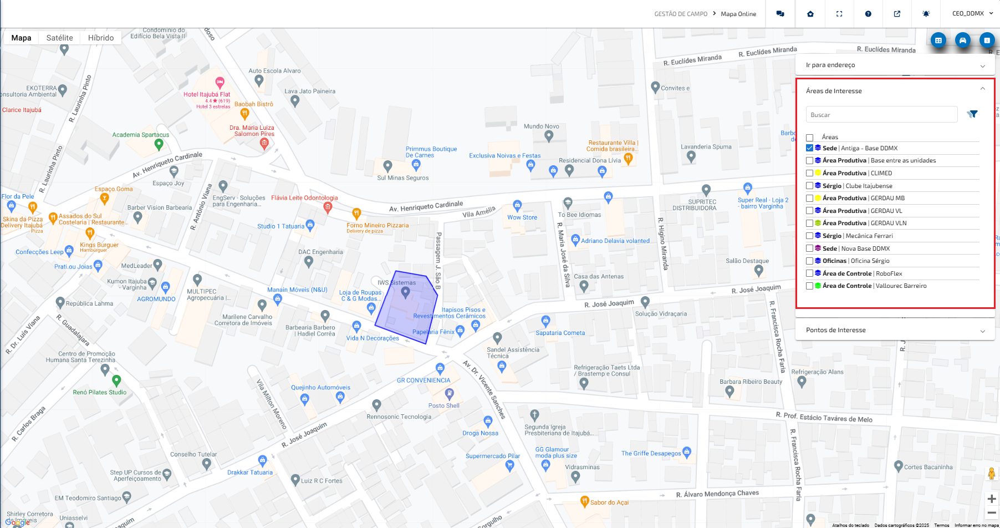Zoom out with the minus map button

coord(992,513)
